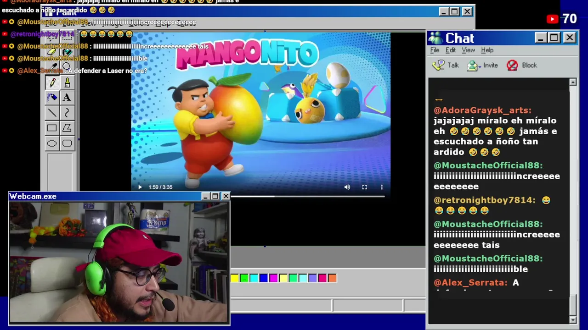Maximize the Webcam.exe window
The width and height of the screenshot is (588, 330).
pyautogui.click(x=215, y=196)
